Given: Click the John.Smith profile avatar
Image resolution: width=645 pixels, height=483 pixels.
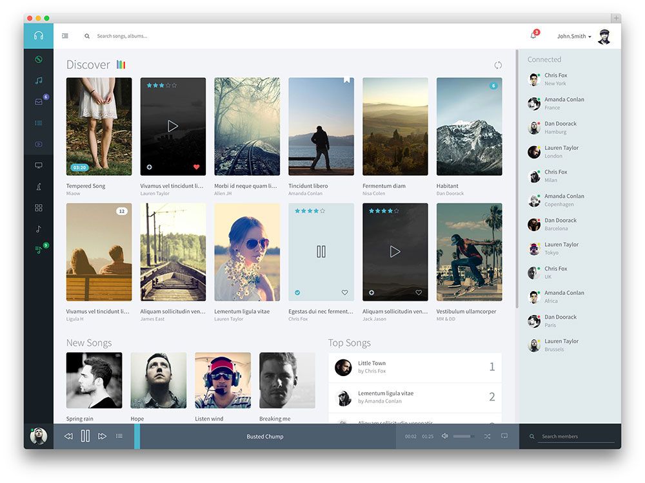Looking at the screenshot, I should [604, 36].
